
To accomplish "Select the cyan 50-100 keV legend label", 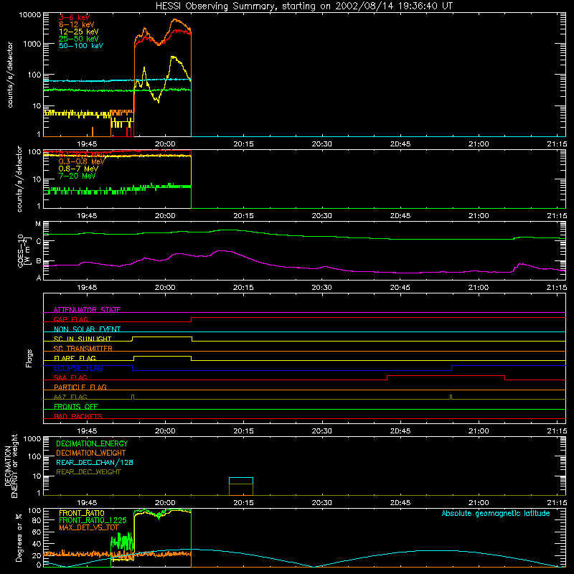I will tap(81, 46).
